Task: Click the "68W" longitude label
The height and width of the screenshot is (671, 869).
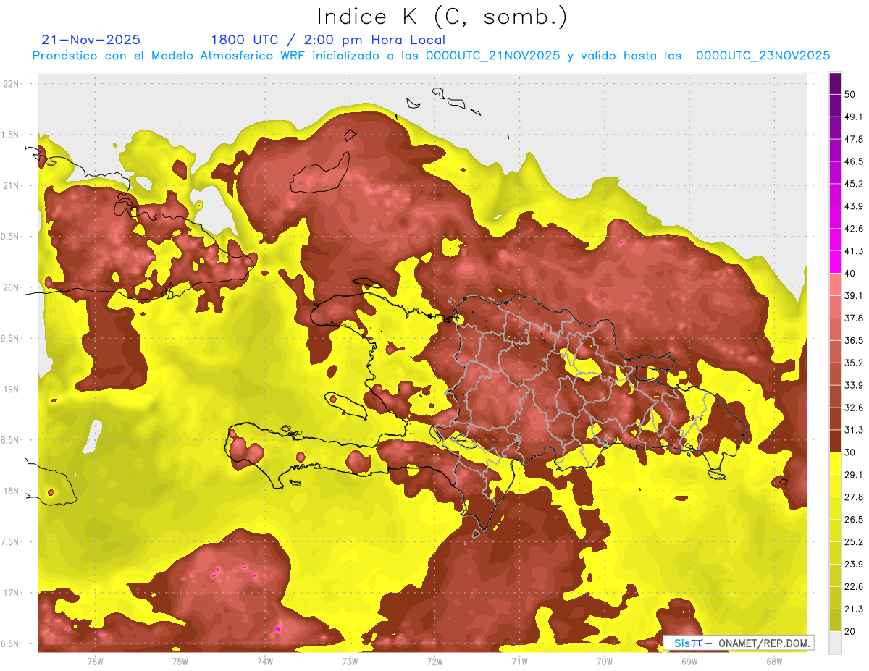Action: tap(774, 662)
